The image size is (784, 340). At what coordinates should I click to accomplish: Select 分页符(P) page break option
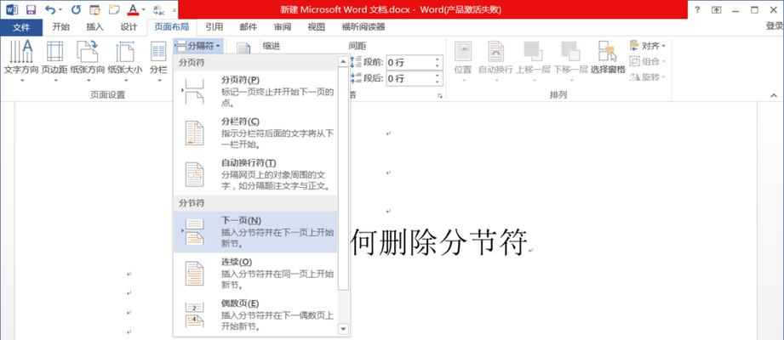(255, 91)
